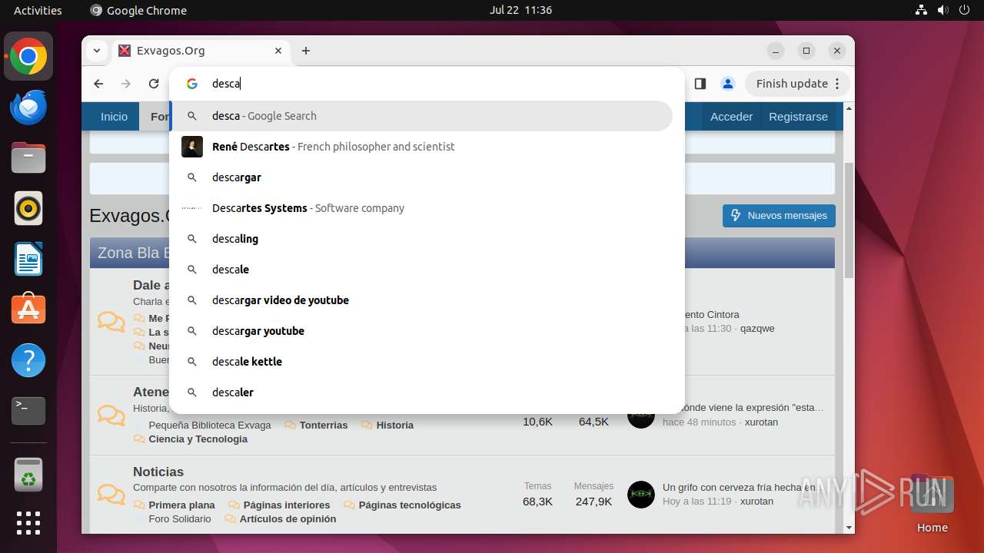Go back in Chrome

(98, 84)
